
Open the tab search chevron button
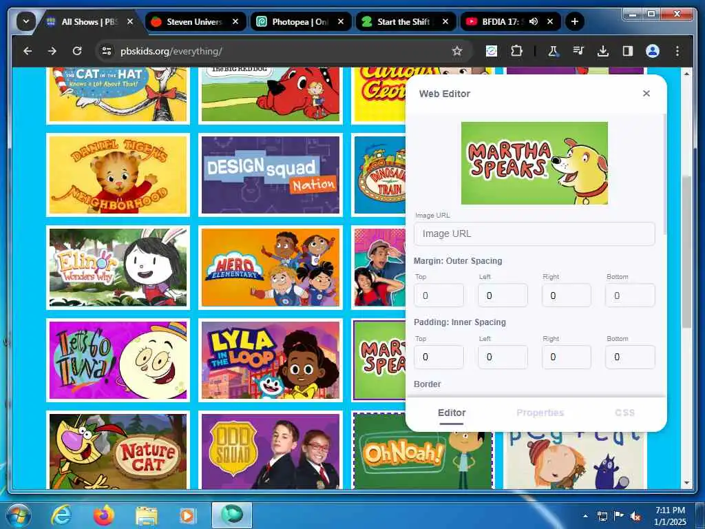pyautogui.click(x=26, y=21)
